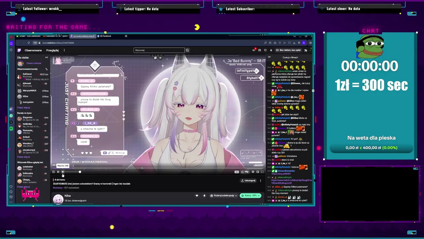Open the KaiCenat channel in sidebar

pyautogui.click(x=33, y=77)
